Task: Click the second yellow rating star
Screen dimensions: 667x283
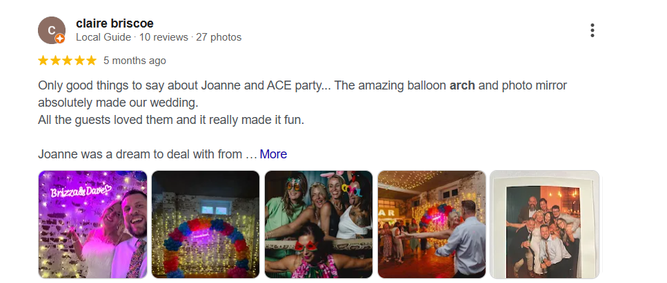Action: click(55, 61)
